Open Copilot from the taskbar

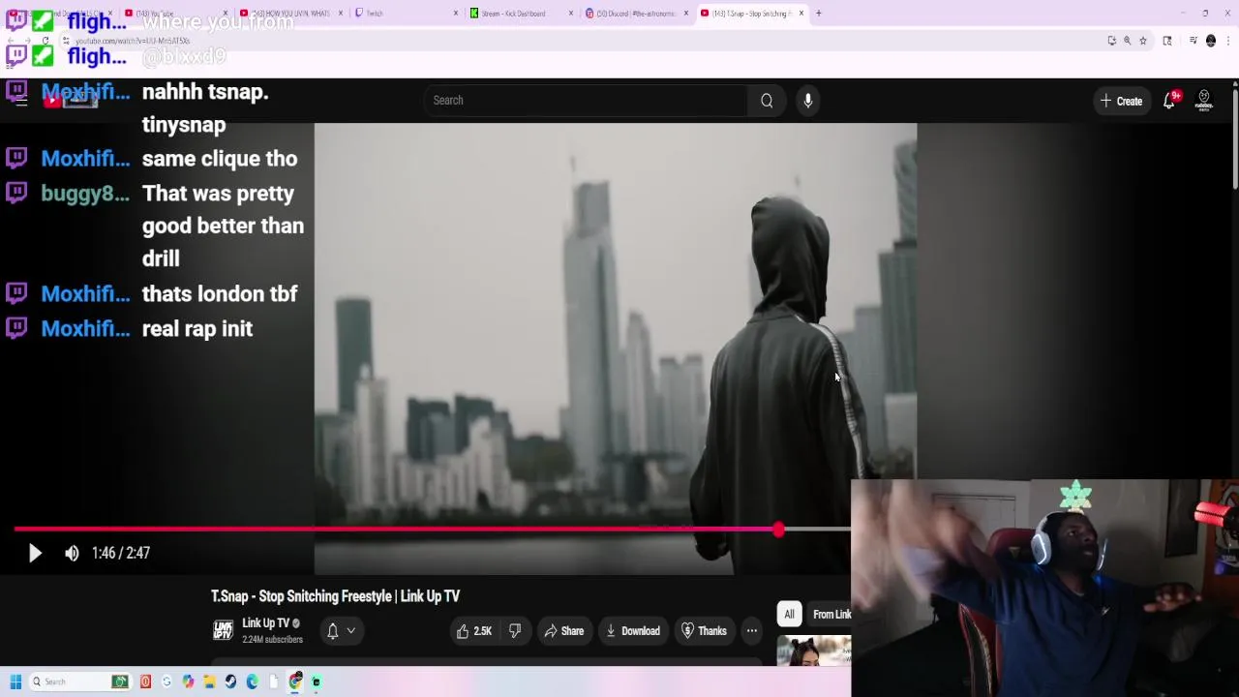click(x=188, y=682)
